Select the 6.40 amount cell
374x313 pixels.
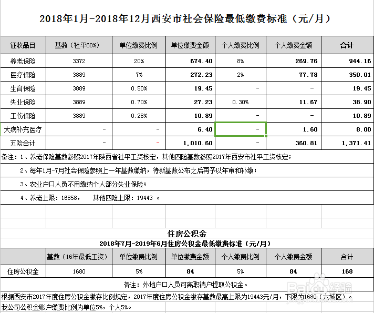(x=190, y=129)
